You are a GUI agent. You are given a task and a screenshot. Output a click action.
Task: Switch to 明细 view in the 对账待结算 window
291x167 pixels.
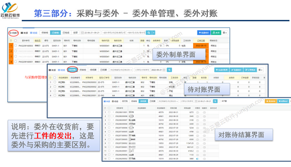tap(115, 101)
